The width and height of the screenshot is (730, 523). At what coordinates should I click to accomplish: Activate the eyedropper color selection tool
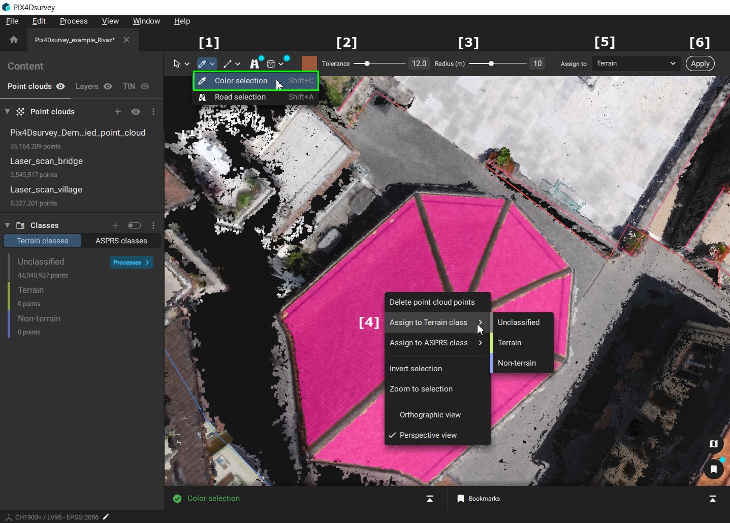(x=202, y=63)
